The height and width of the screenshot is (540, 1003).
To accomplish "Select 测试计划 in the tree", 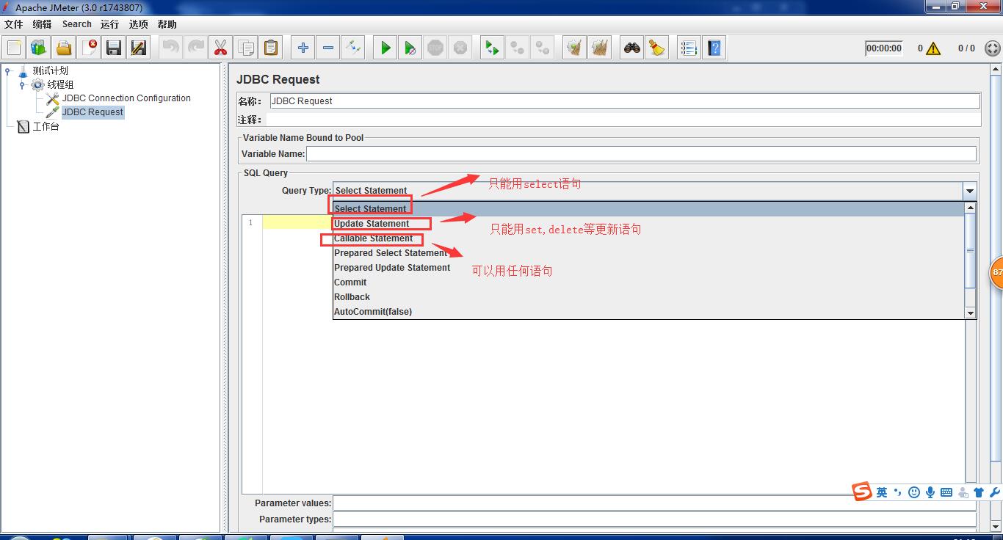I will [x=50, y=70].
